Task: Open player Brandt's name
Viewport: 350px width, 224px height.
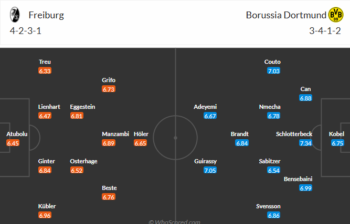Action: 240,134
